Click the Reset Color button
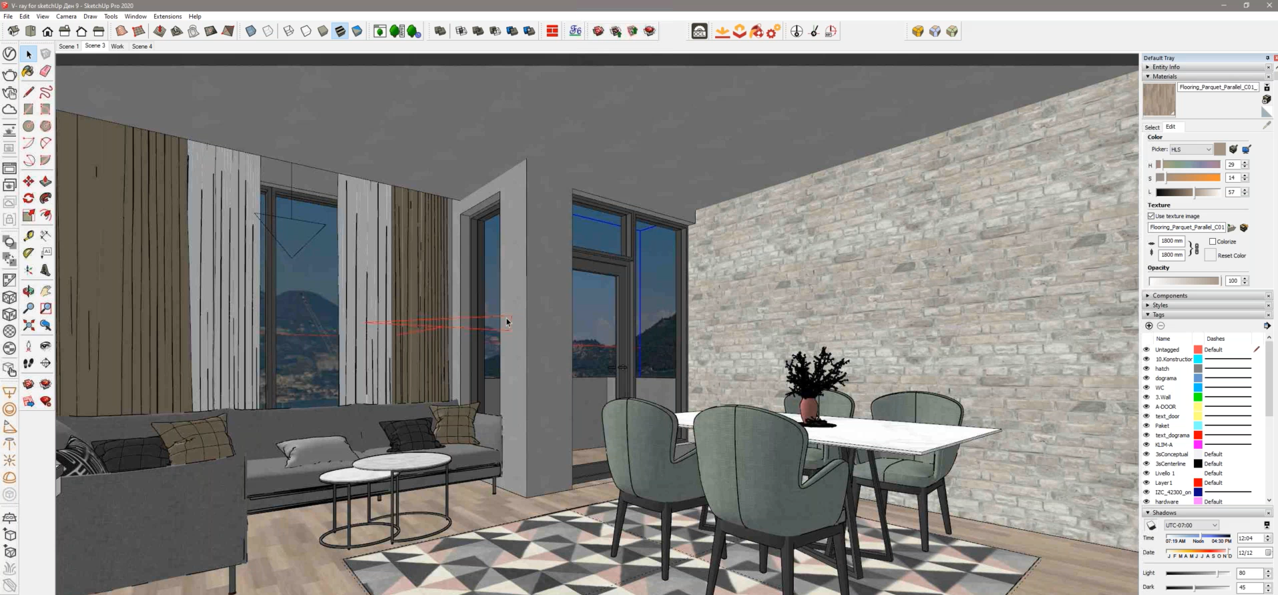Viewport: 1278px width, 595px height. pos(1231,255)
